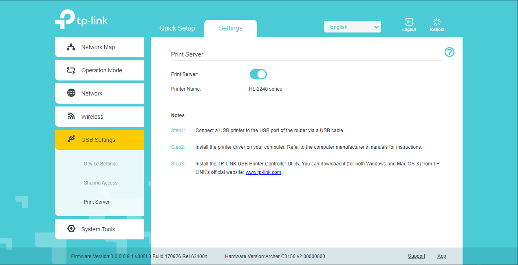Click the Print Server section heading

click(x=187, y=54)
